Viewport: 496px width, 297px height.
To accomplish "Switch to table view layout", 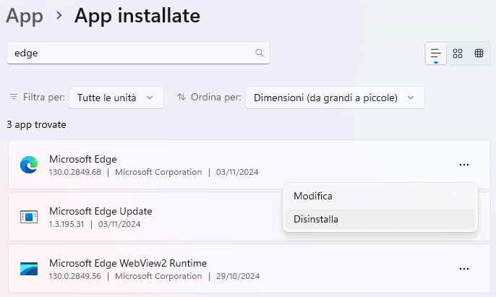I will 479,53.
